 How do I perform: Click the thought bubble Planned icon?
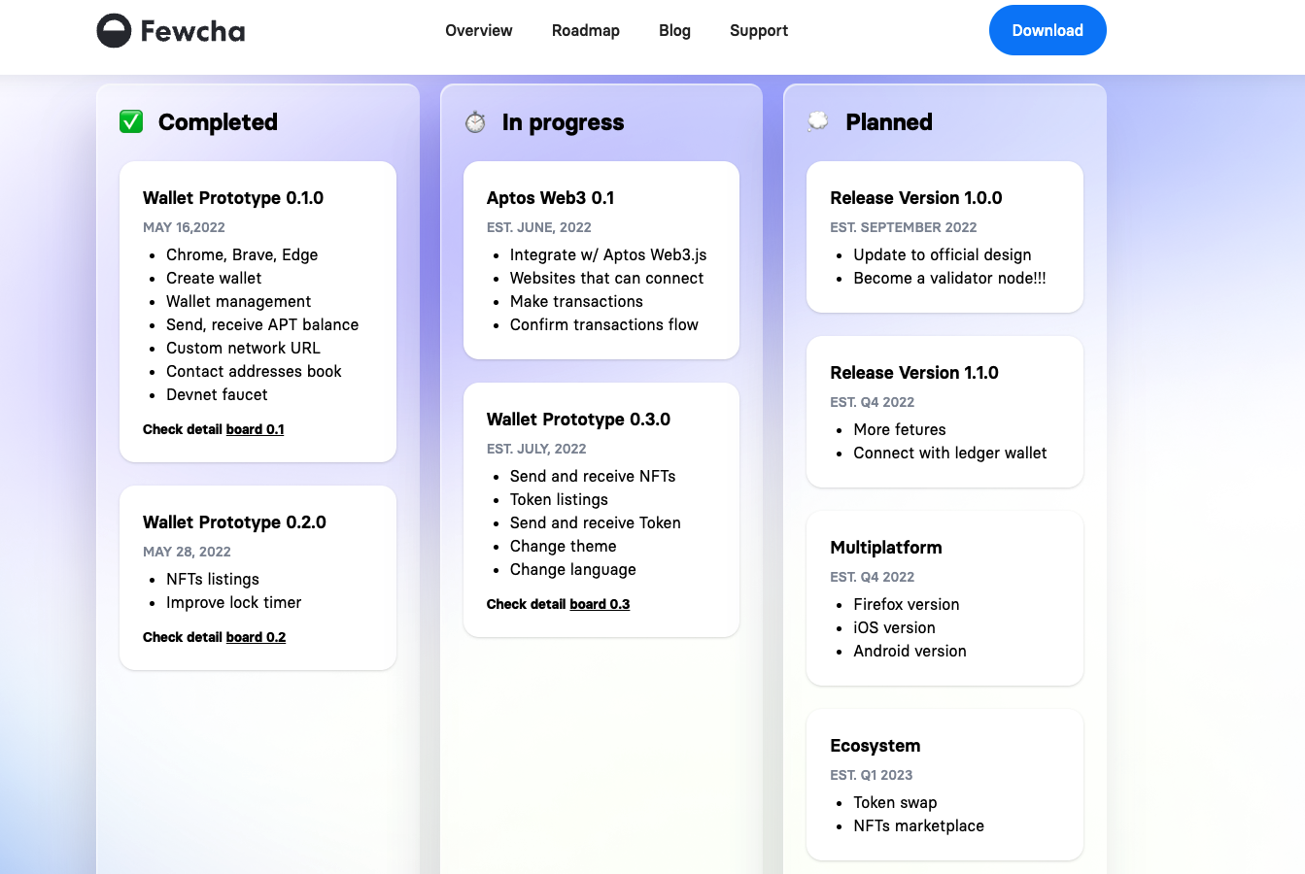(818, 122)
